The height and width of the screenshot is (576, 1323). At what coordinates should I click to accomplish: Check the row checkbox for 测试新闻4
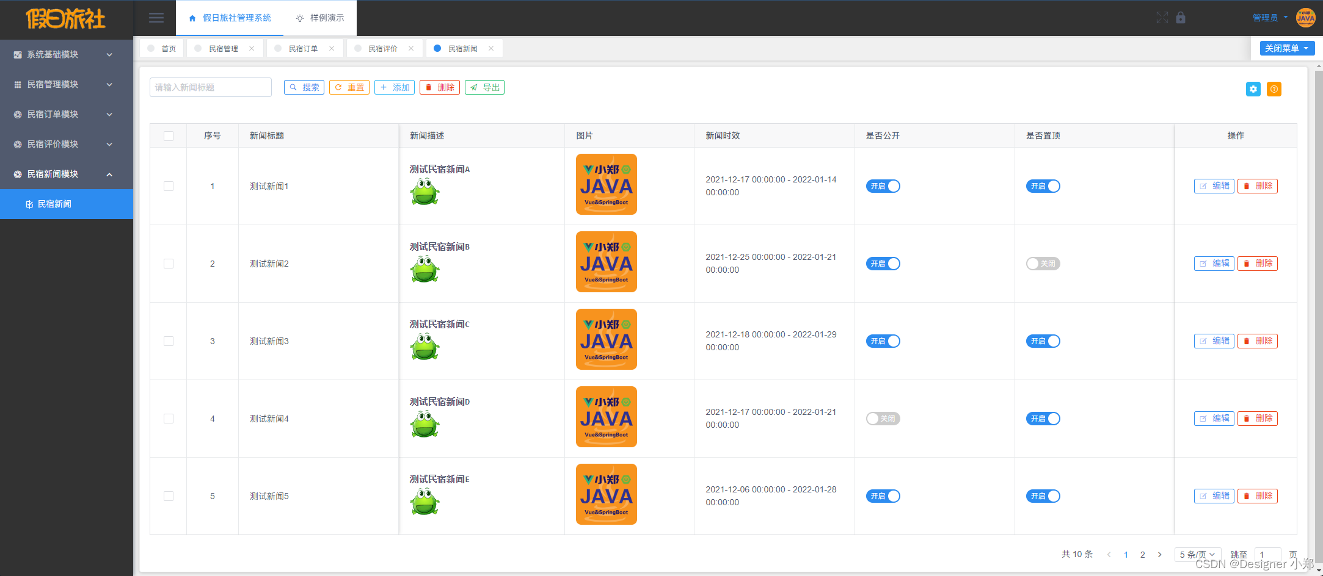[x=169, y=419]
